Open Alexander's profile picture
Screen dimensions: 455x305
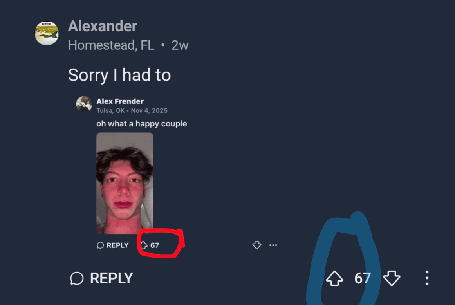click(x=47, y=33)
